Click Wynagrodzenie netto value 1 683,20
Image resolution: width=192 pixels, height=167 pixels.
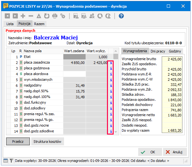(174, 115)
